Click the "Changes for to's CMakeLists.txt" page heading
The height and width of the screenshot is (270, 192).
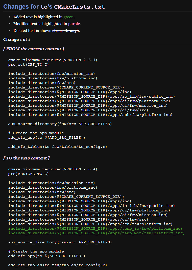click(54, 7)
